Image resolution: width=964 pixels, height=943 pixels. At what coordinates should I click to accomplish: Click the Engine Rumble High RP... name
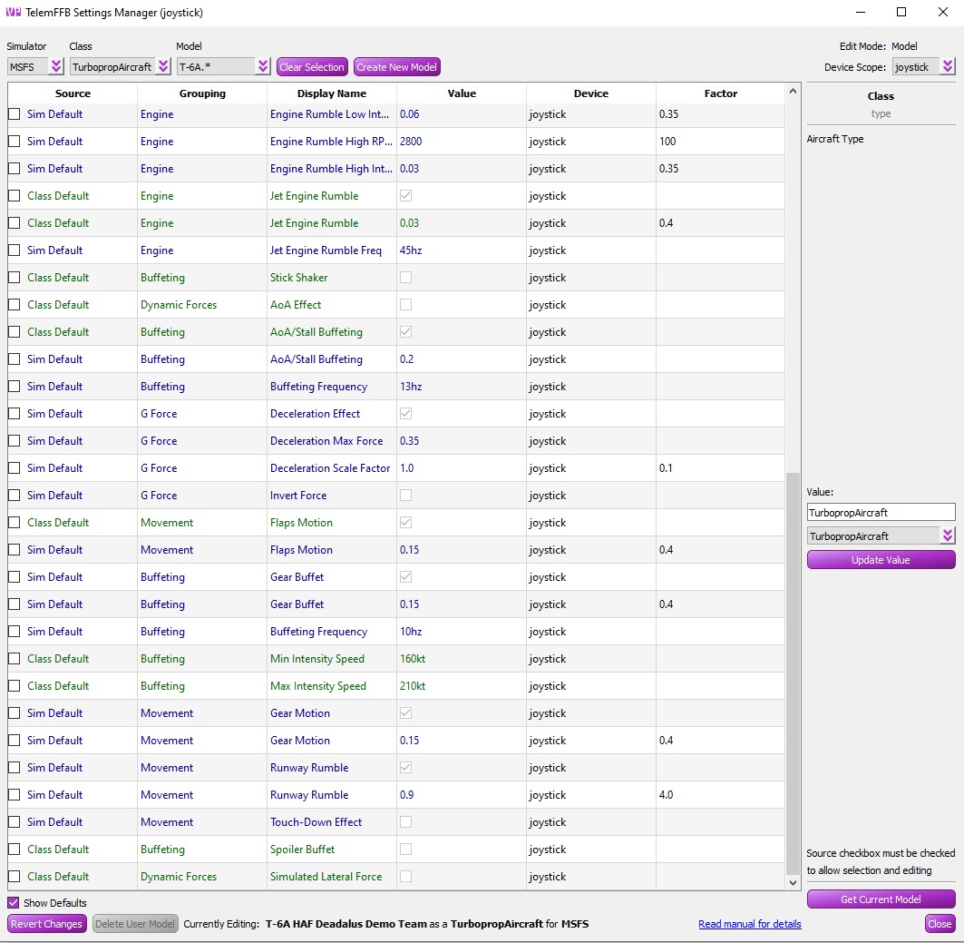[x=331, y=142]
